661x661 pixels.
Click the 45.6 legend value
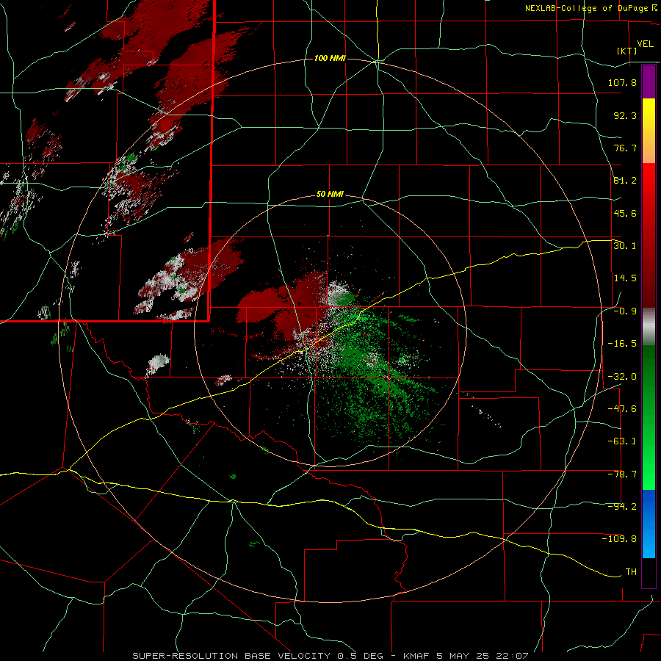coord(625,213)
